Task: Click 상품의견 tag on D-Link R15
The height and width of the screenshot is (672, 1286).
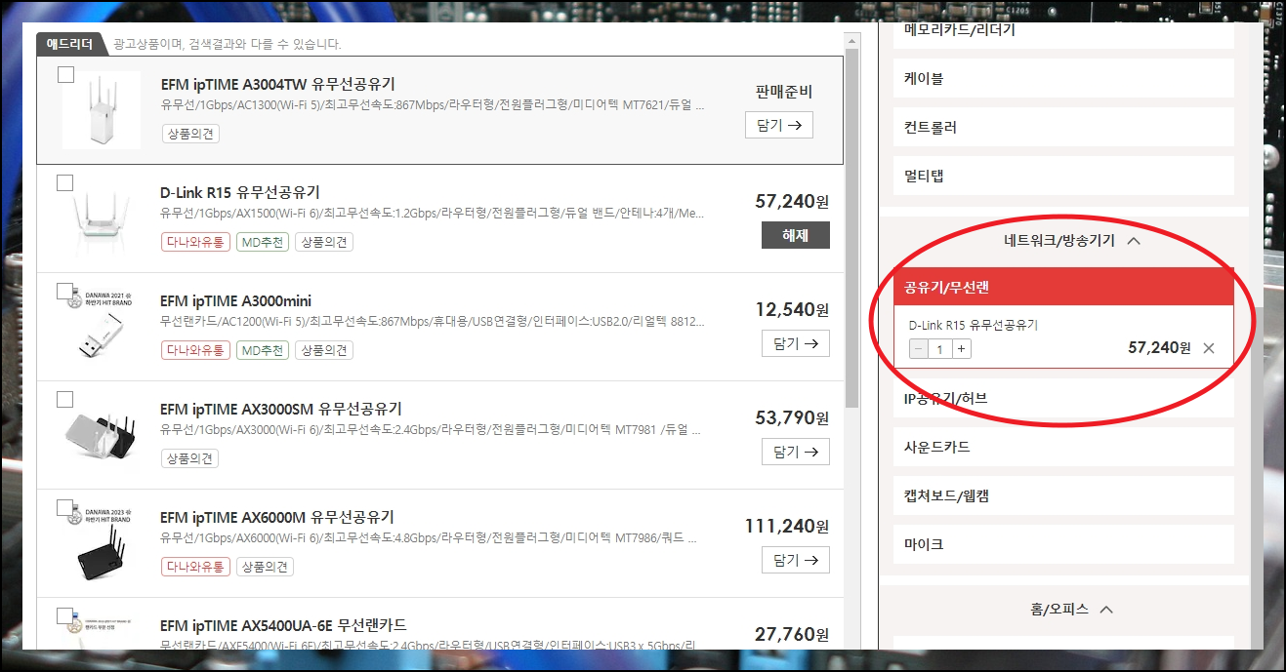Action: tap(324, 242)
